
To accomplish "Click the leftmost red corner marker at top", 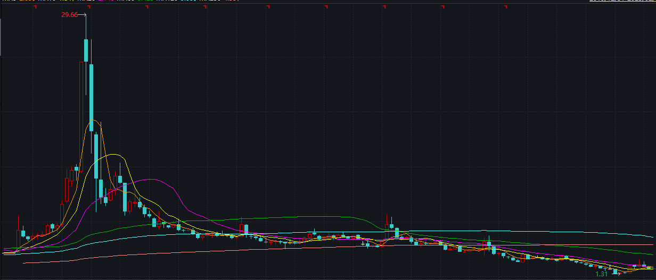I will pyautogui.click(x=35, y=7).
